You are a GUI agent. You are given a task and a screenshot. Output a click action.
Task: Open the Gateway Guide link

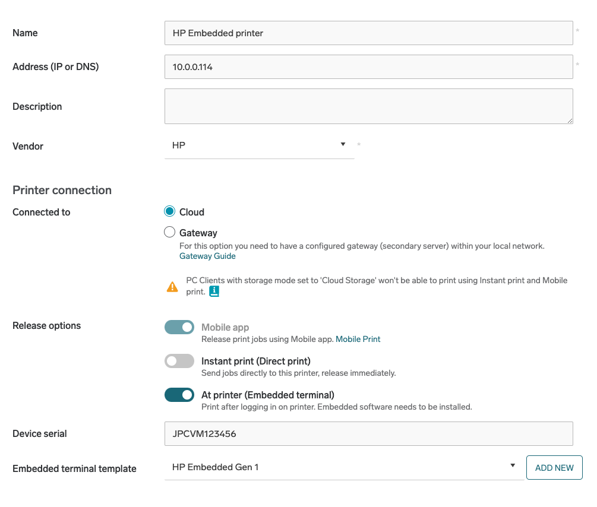coord(207,256)
